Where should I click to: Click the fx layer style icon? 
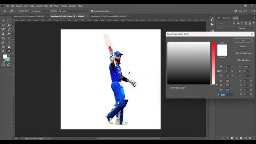click(x=228, y=138)
